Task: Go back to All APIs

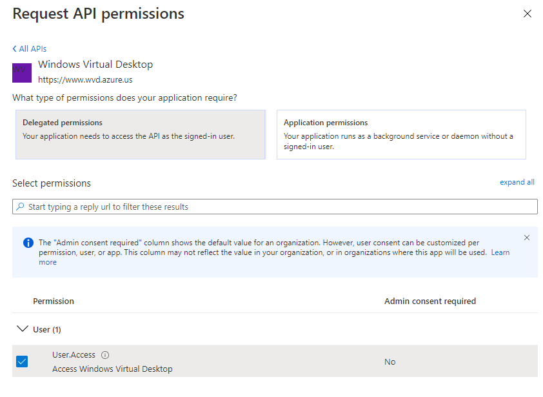Action: coord(30,48)
